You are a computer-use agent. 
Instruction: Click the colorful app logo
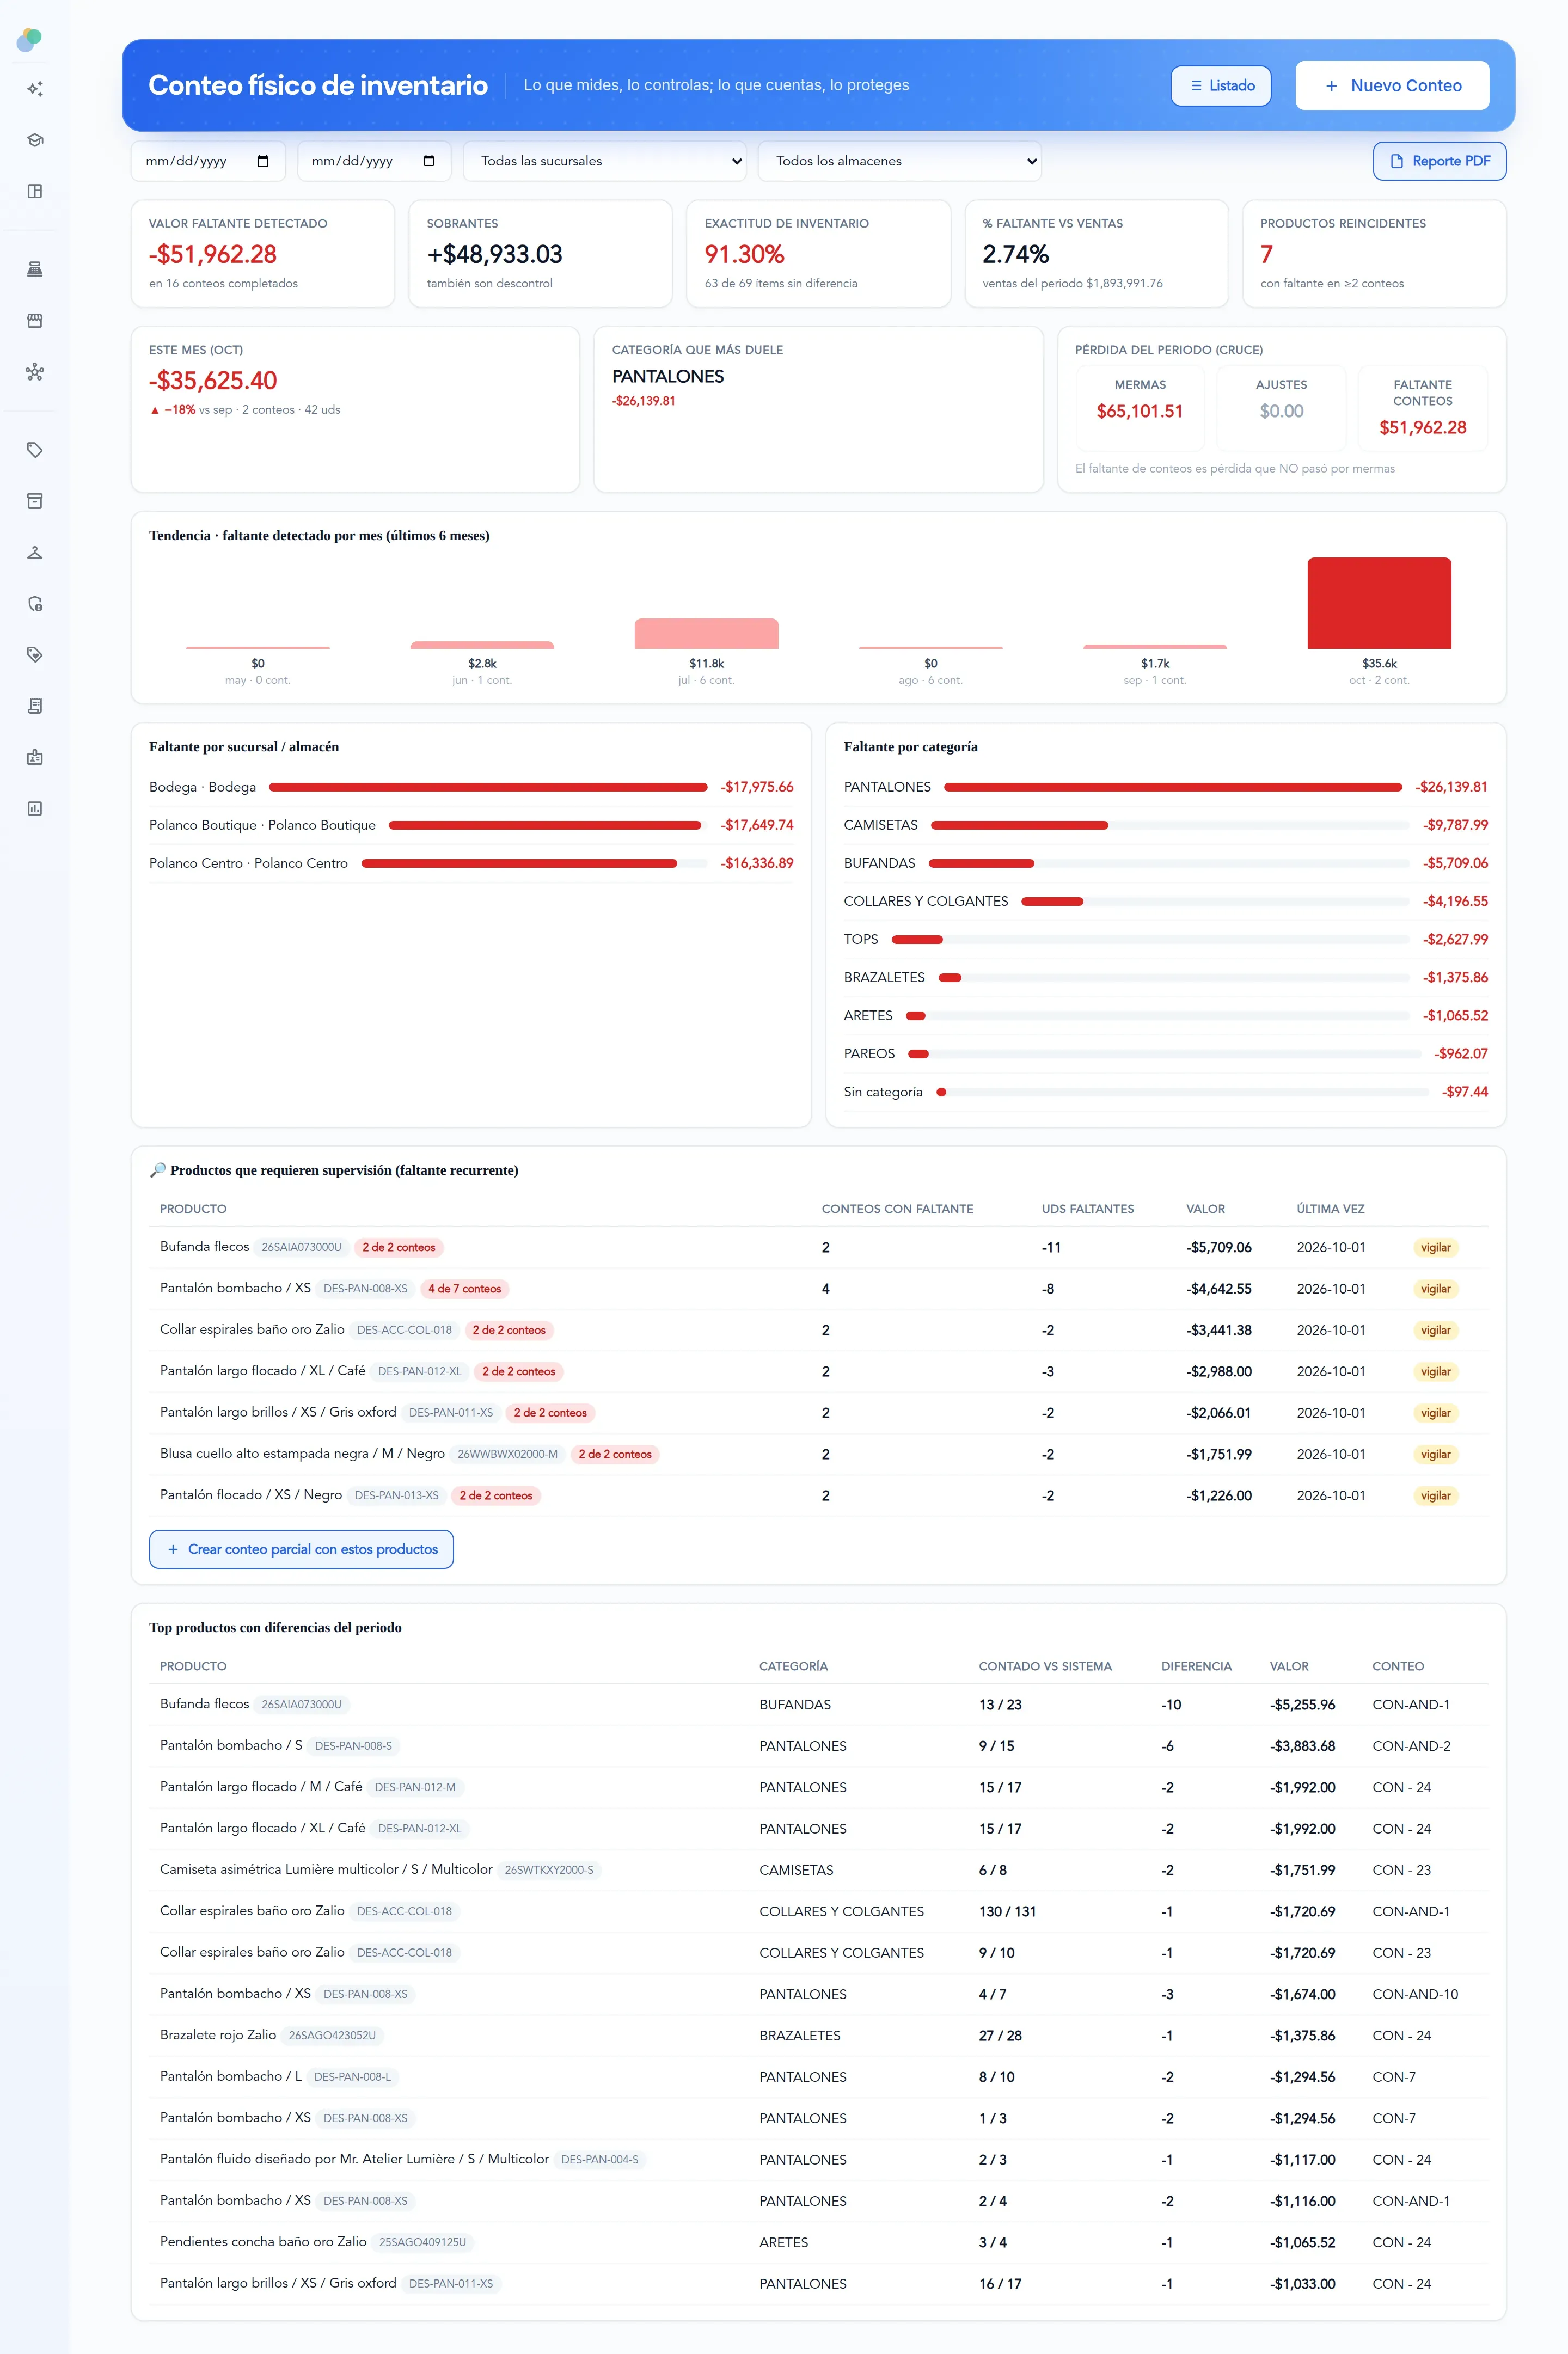[30, 40]
